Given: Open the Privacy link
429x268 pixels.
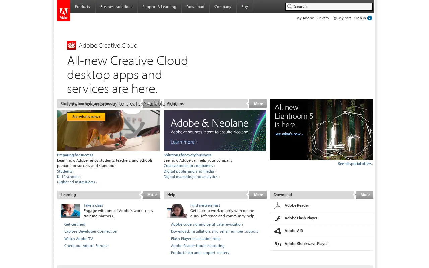Looking at the screenshot, I should 323,18.
